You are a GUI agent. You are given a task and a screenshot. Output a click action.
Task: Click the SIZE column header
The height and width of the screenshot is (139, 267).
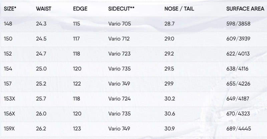10,9
